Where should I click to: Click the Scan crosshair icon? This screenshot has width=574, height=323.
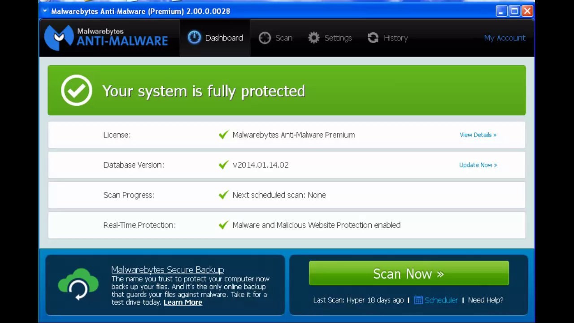(265, 38)
